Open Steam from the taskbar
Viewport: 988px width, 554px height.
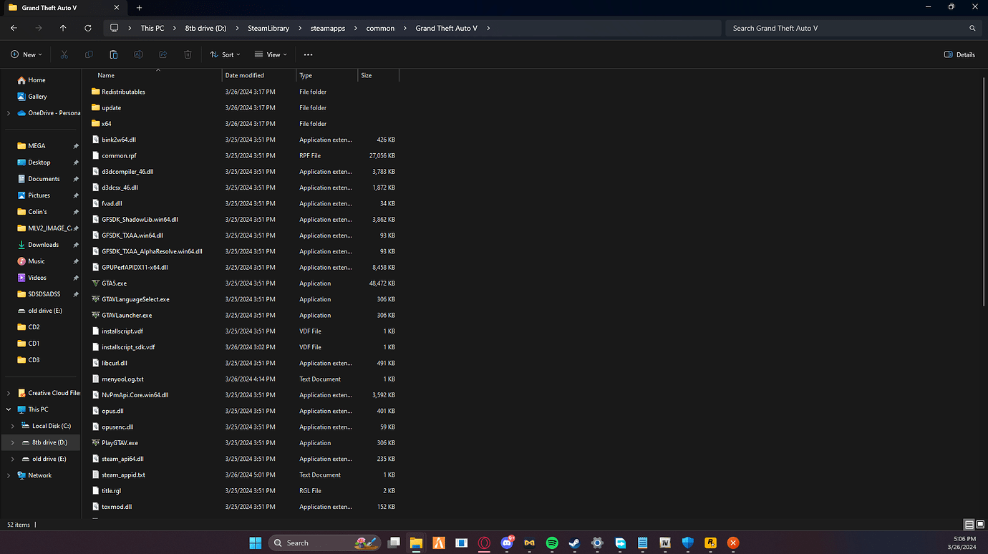pos(574,543)
